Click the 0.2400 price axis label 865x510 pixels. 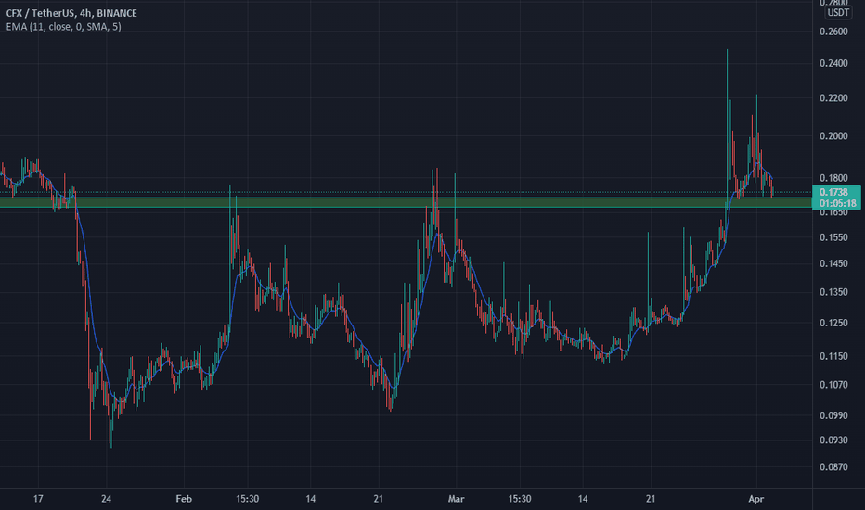pos(833,63)
